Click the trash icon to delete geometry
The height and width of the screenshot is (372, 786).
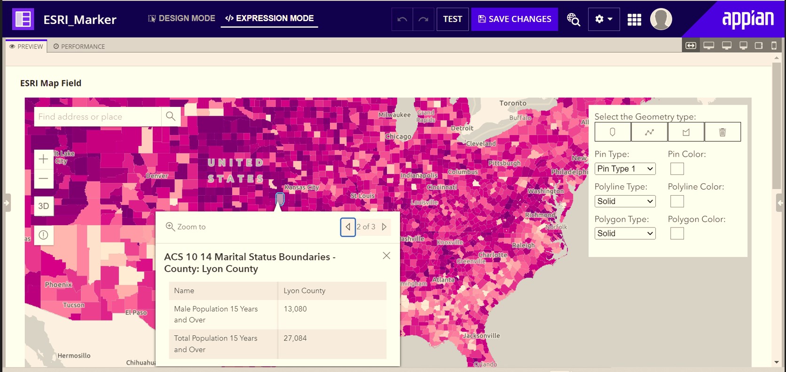723,132
